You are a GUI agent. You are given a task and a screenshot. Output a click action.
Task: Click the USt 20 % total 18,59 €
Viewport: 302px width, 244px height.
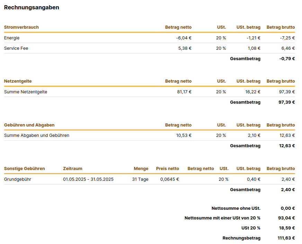[x=287, y=228]
